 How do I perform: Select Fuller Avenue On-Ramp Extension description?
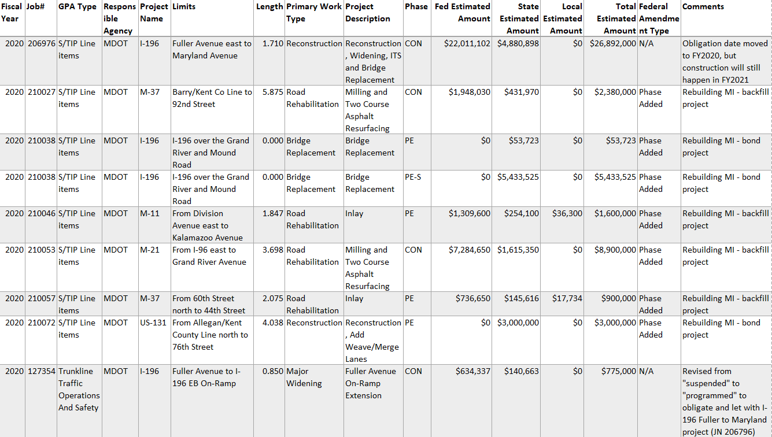click(374, 401)
